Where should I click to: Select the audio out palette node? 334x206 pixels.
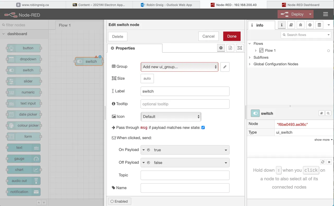click(x=24, y=181)
